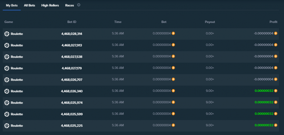Open bet ID 4,468,025,599
Viewport: 284px width, 135px height.
tap(72, 114)
